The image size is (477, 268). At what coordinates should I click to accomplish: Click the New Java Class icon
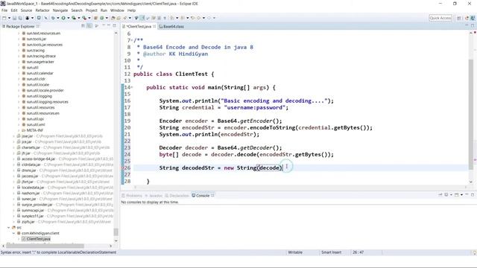(102, 18)
